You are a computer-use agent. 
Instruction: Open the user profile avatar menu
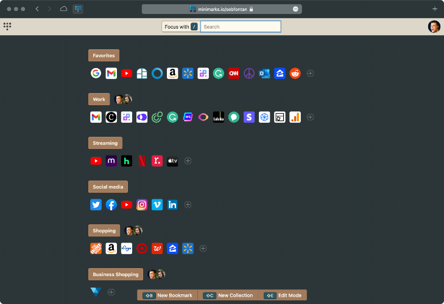(434, 27)
